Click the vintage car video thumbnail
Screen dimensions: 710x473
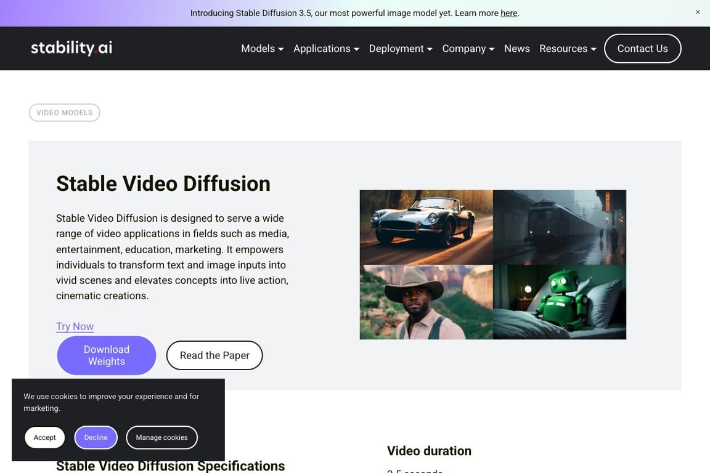click(426, 227)
